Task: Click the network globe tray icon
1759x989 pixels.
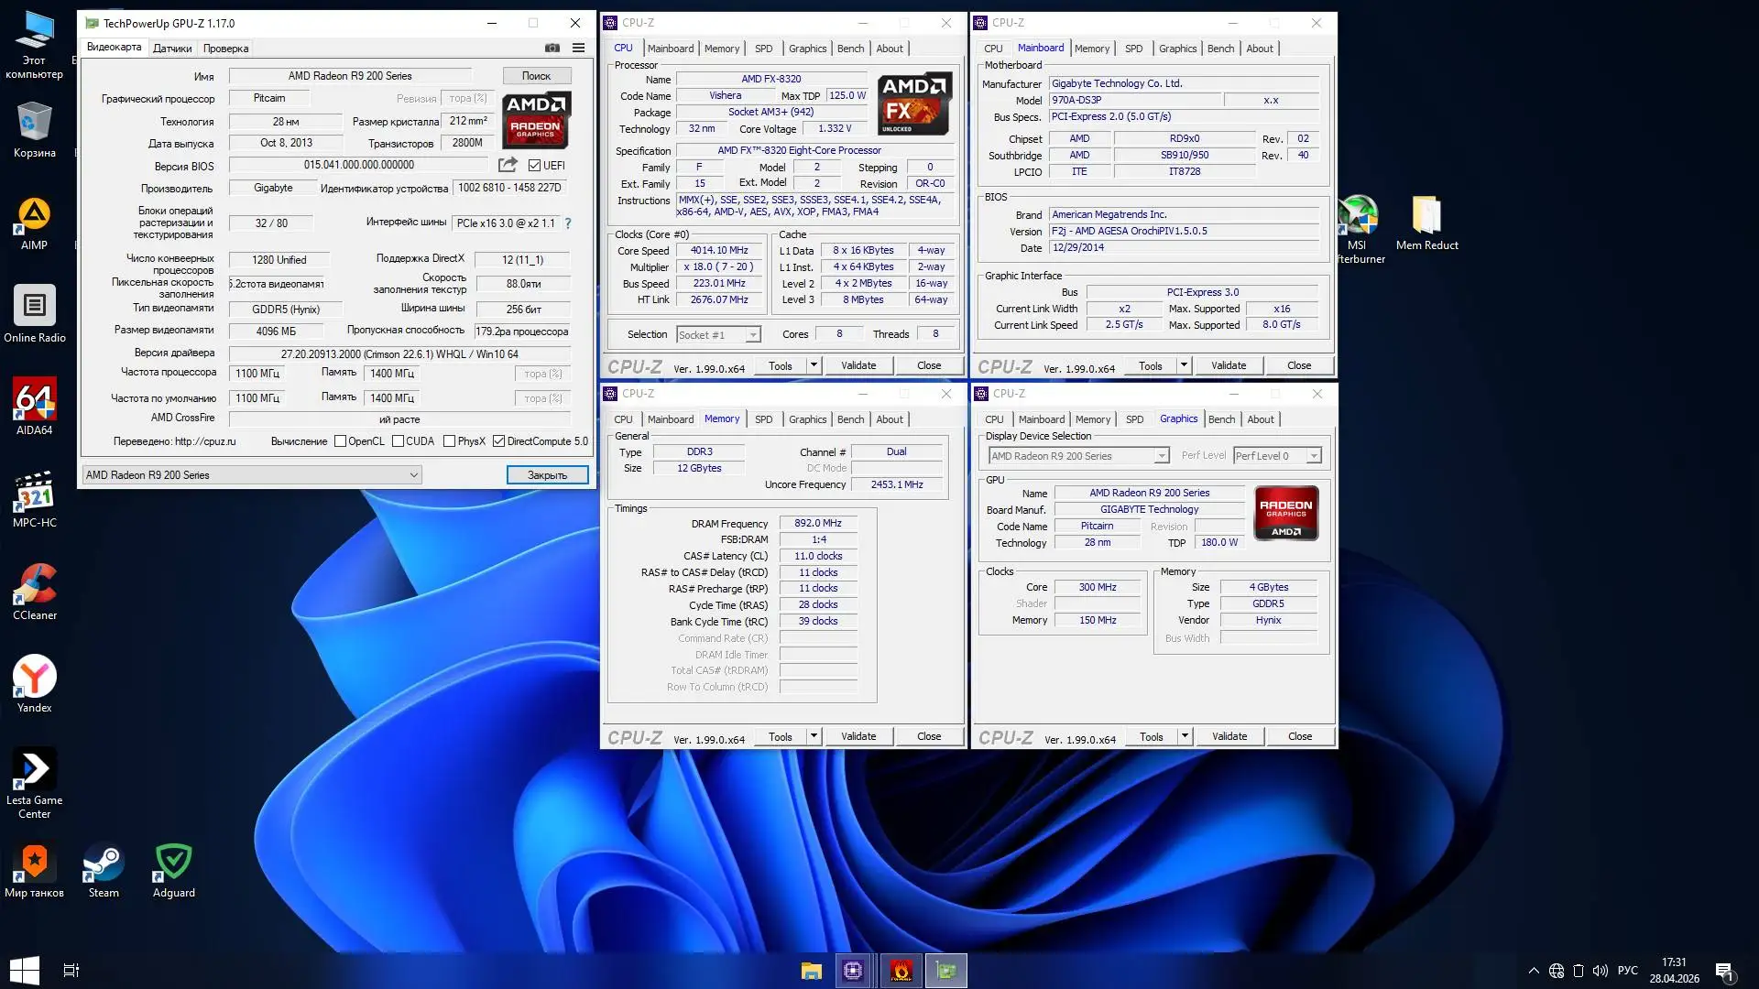Action: pos(1556,971)
